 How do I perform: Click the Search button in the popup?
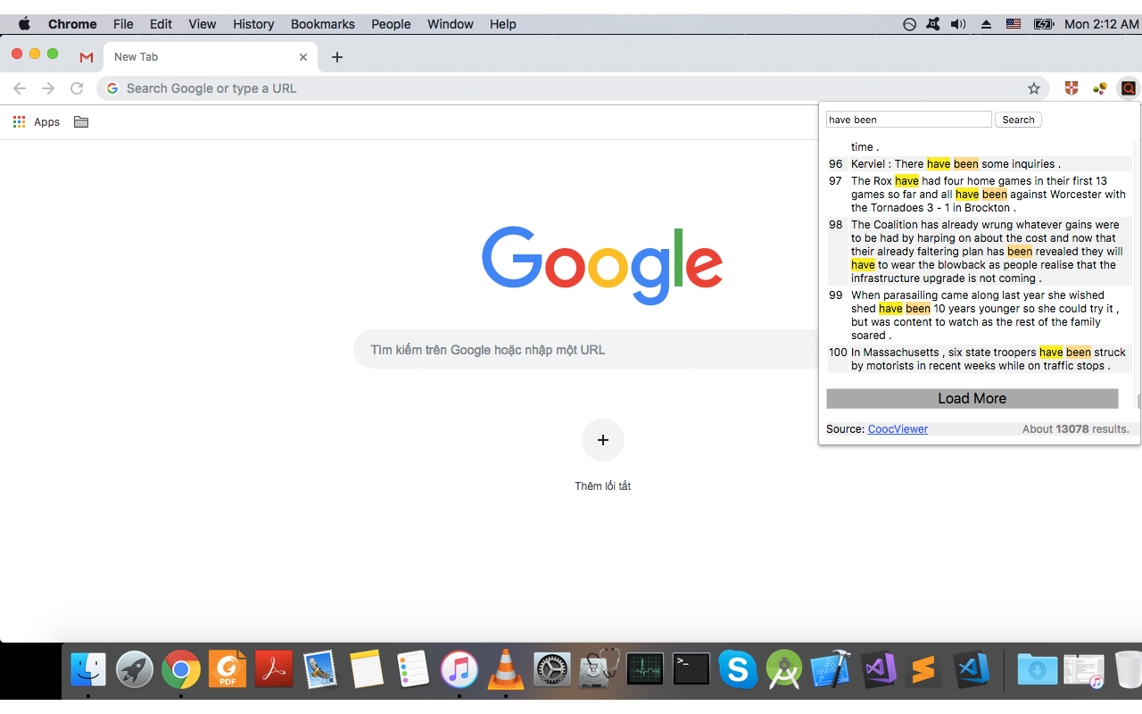(x=1018, y=120)
